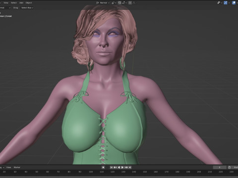Open the Add menu
Screen dimensions: 238x178
tap(21, 3)
